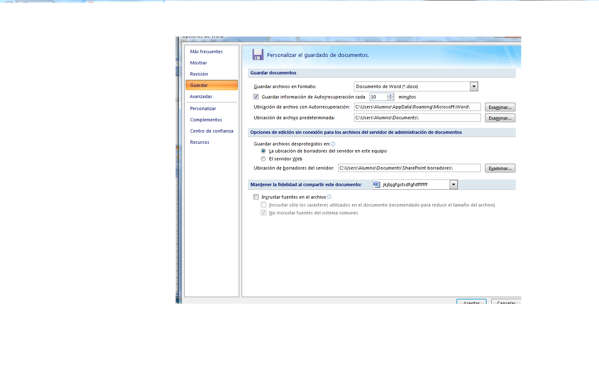599x374 pixels.
Task: Click the Word document icon beside the fidelity dropdown
Action: click(377, 184)
